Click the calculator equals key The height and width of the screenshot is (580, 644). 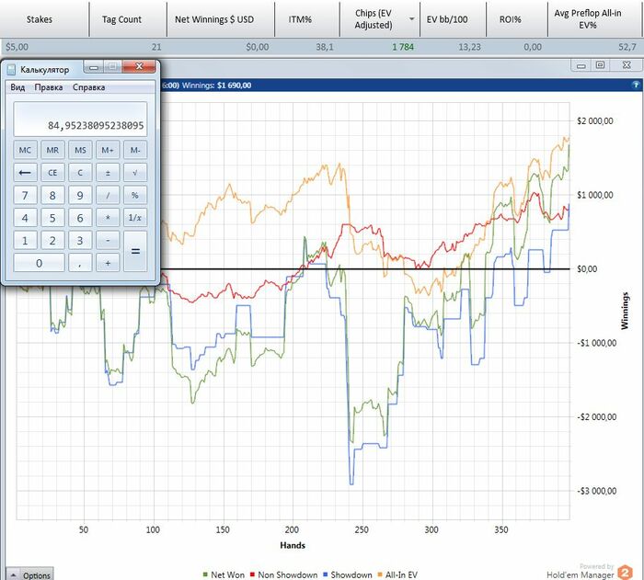click(x=135, y=252)
